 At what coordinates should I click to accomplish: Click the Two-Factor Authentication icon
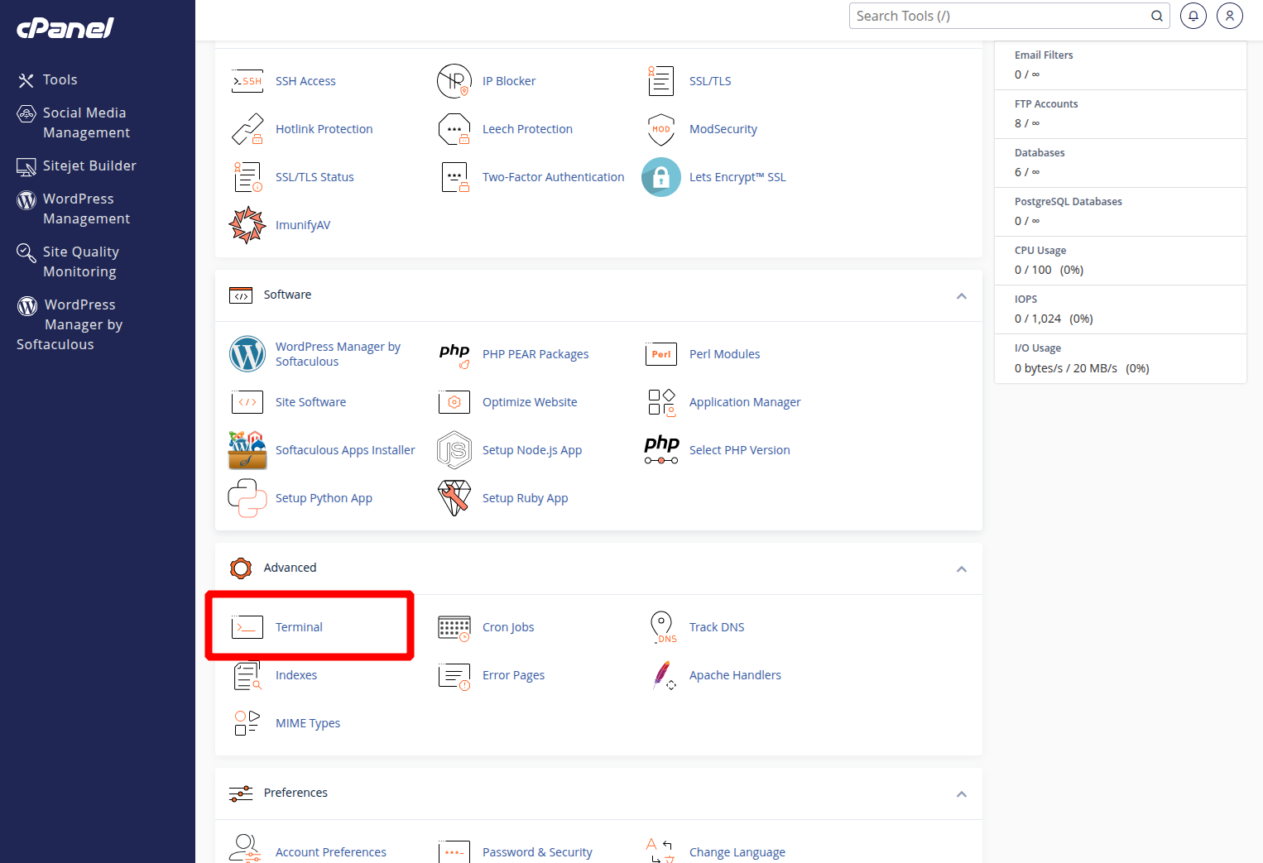[x=454, y=177]
